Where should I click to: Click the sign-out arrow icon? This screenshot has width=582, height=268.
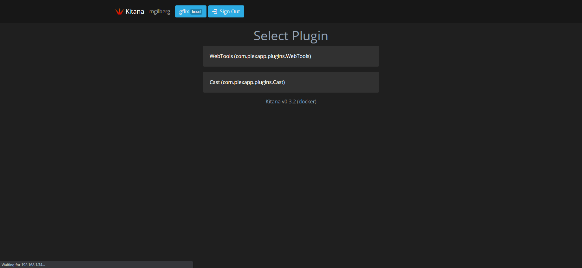(x=215, y=11)
